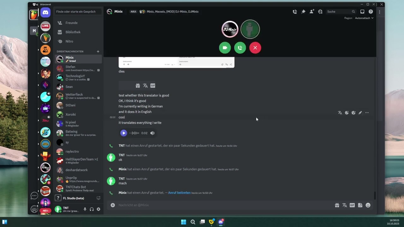Image resolution: width=404 pixels, height=227 pixels.
Task: Click message input Nachricht an @Minix
Action: click(x=224, y=205)
